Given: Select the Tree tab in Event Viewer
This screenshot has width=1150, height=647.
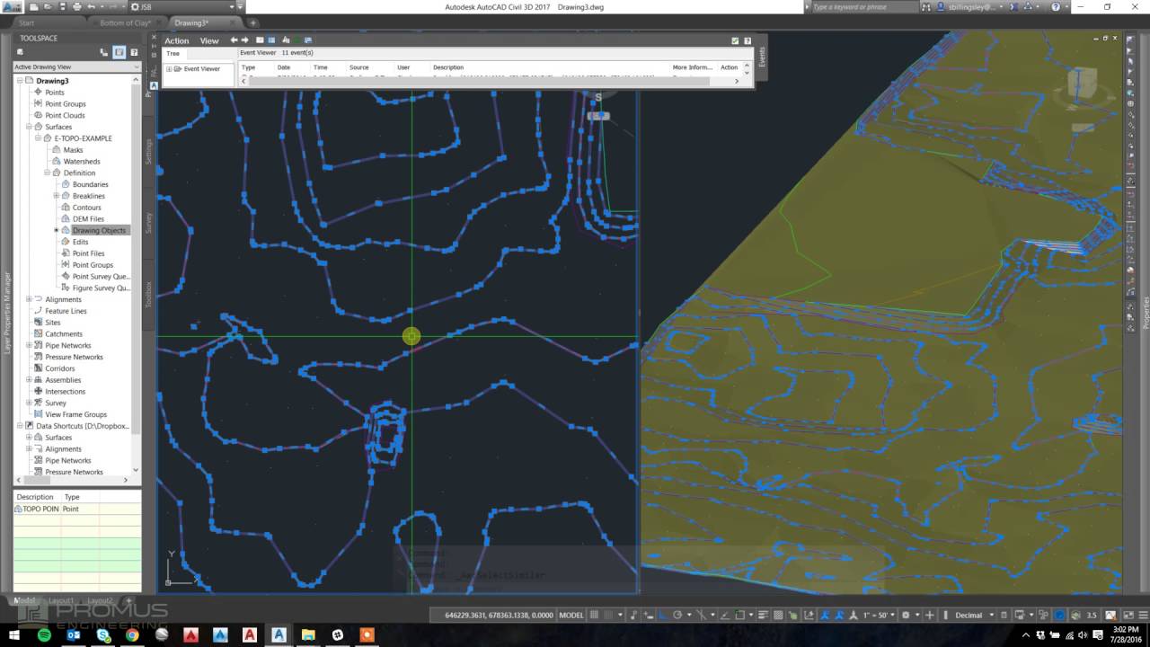Looking at the screenshot, I should [172, 54].
